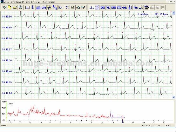Open a file with the folder icon
This screenshot has height=132, width=176.
15,7
